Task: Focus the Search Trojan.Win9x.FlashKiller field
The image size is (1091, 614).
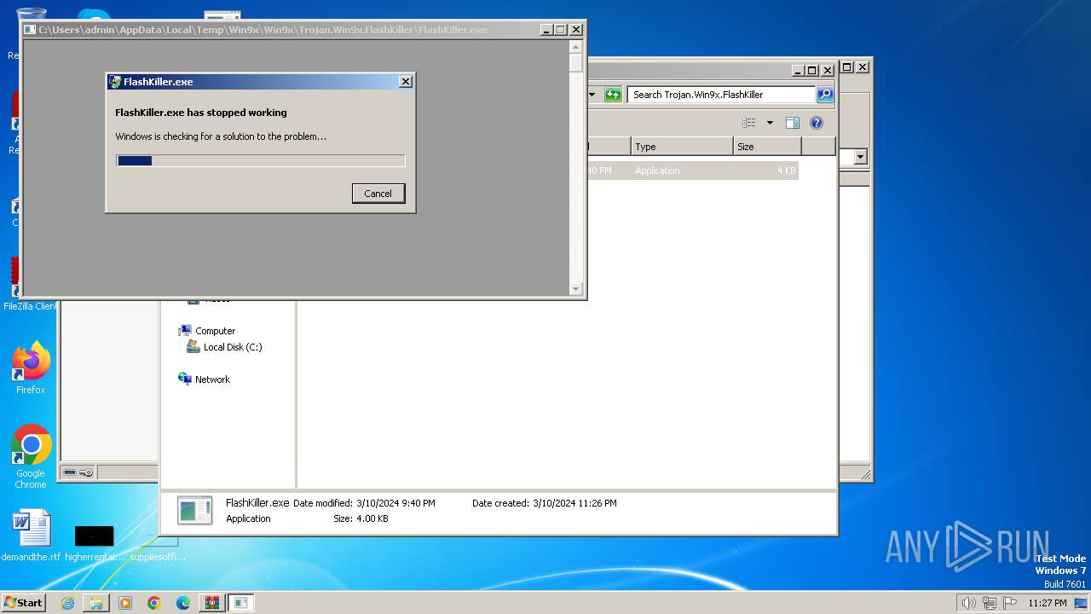Action: tap(721, 95)
